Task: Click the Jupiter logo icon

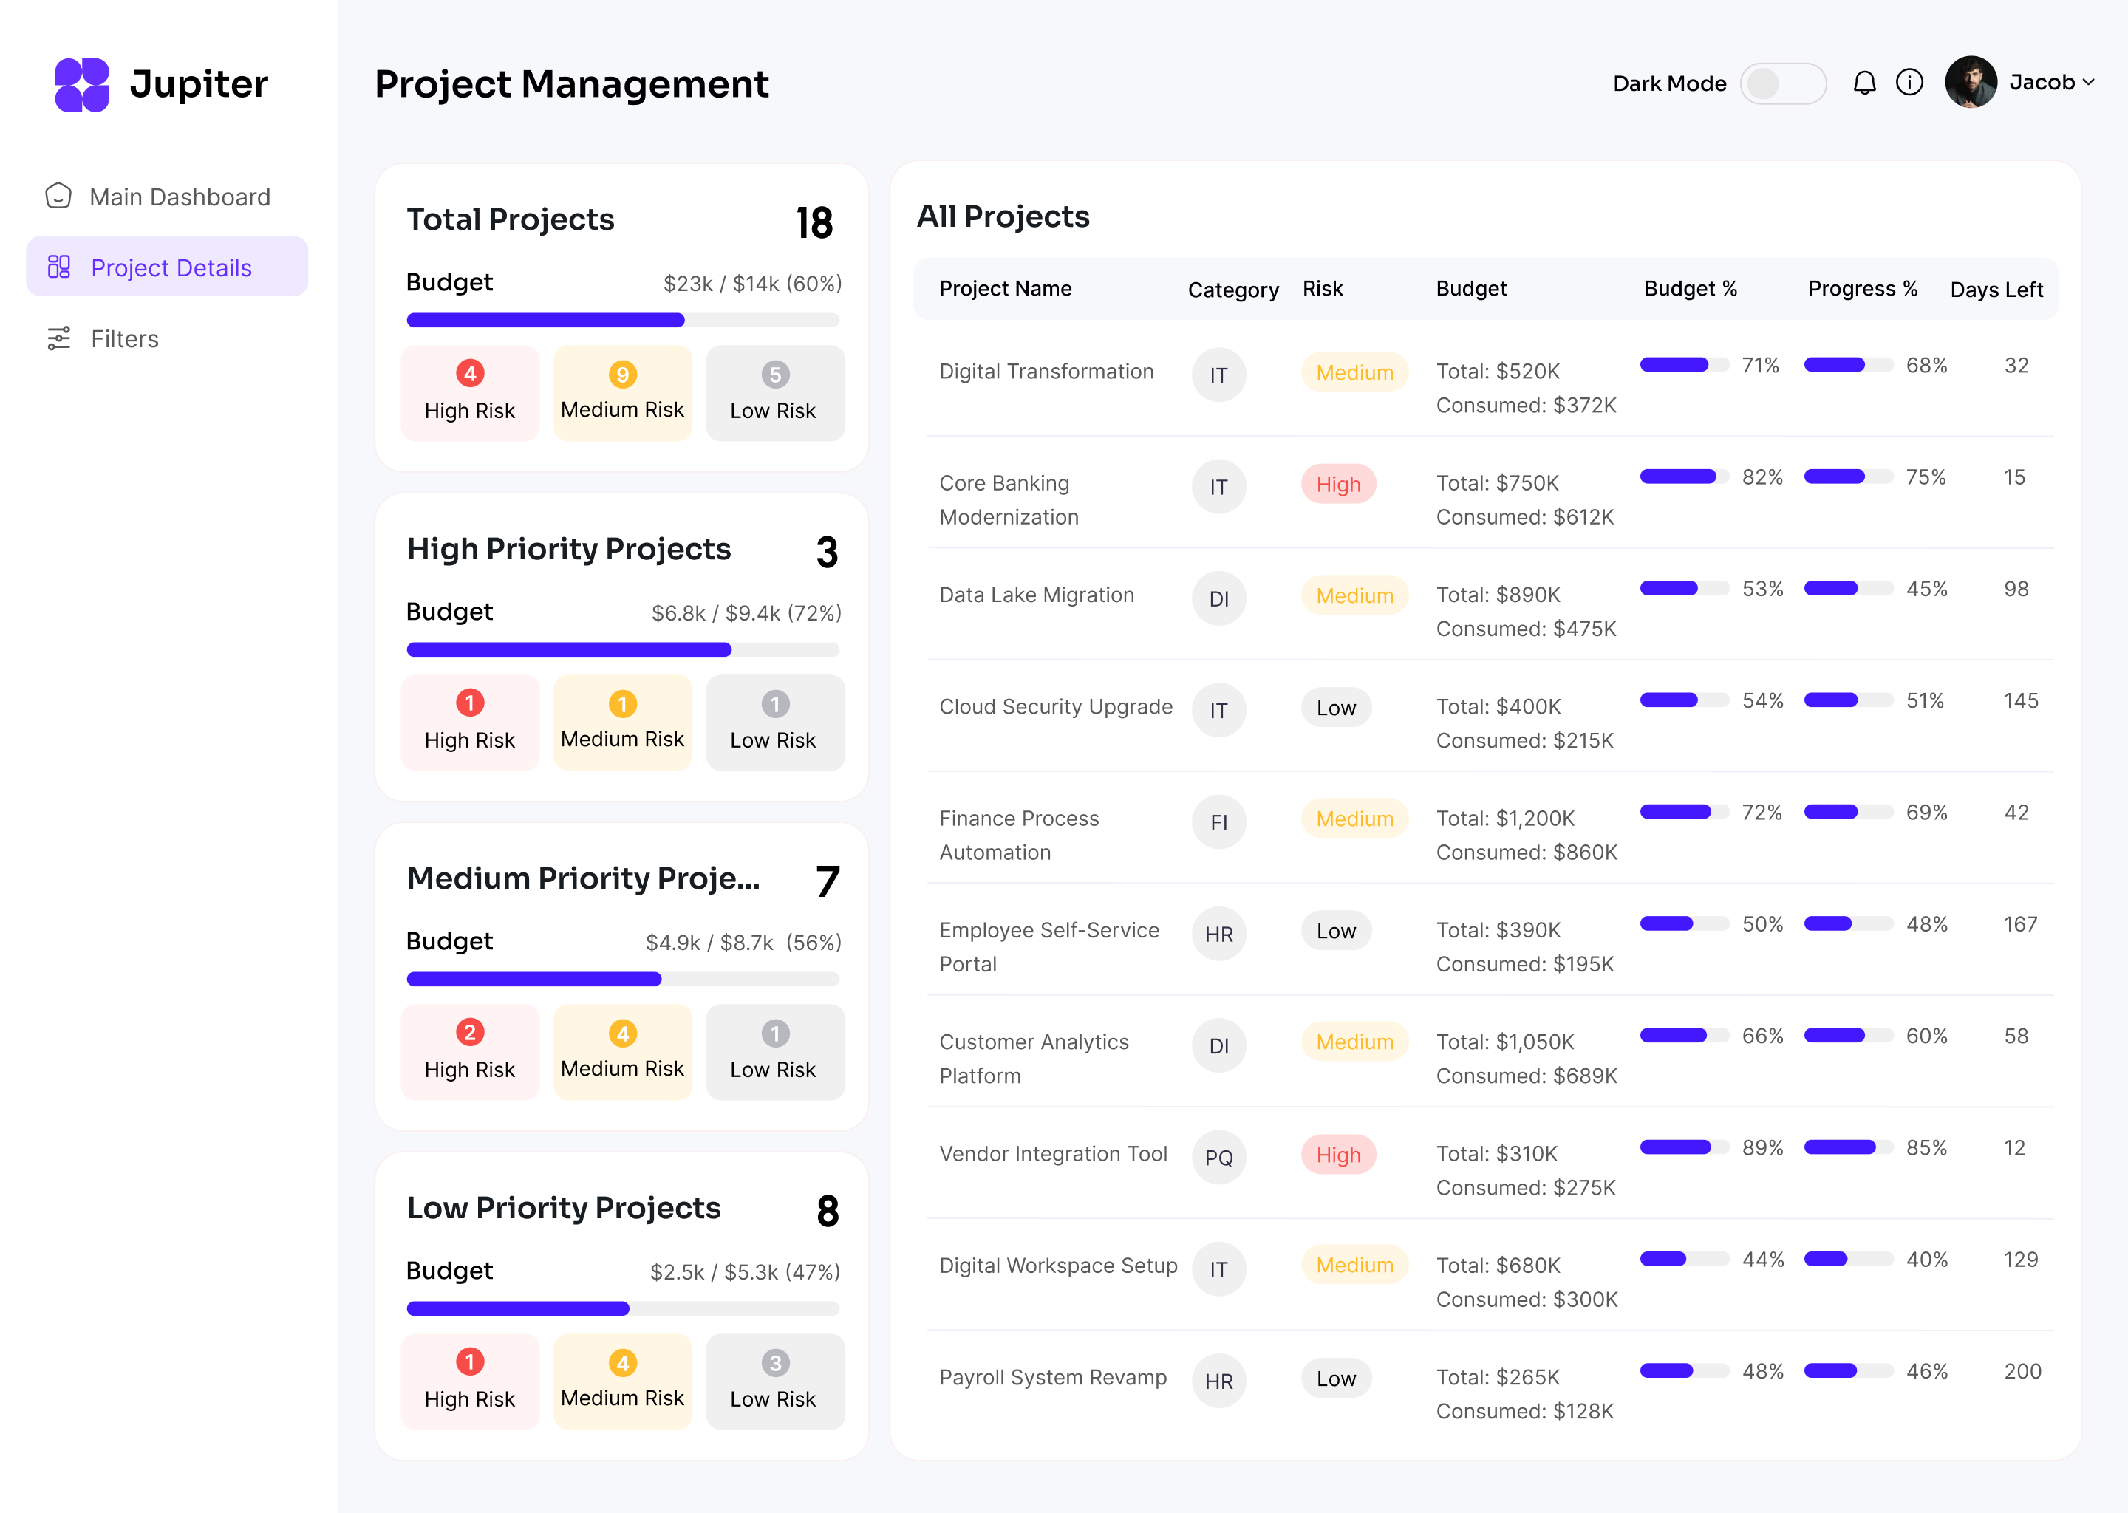Action: click(x=82, y=85)
